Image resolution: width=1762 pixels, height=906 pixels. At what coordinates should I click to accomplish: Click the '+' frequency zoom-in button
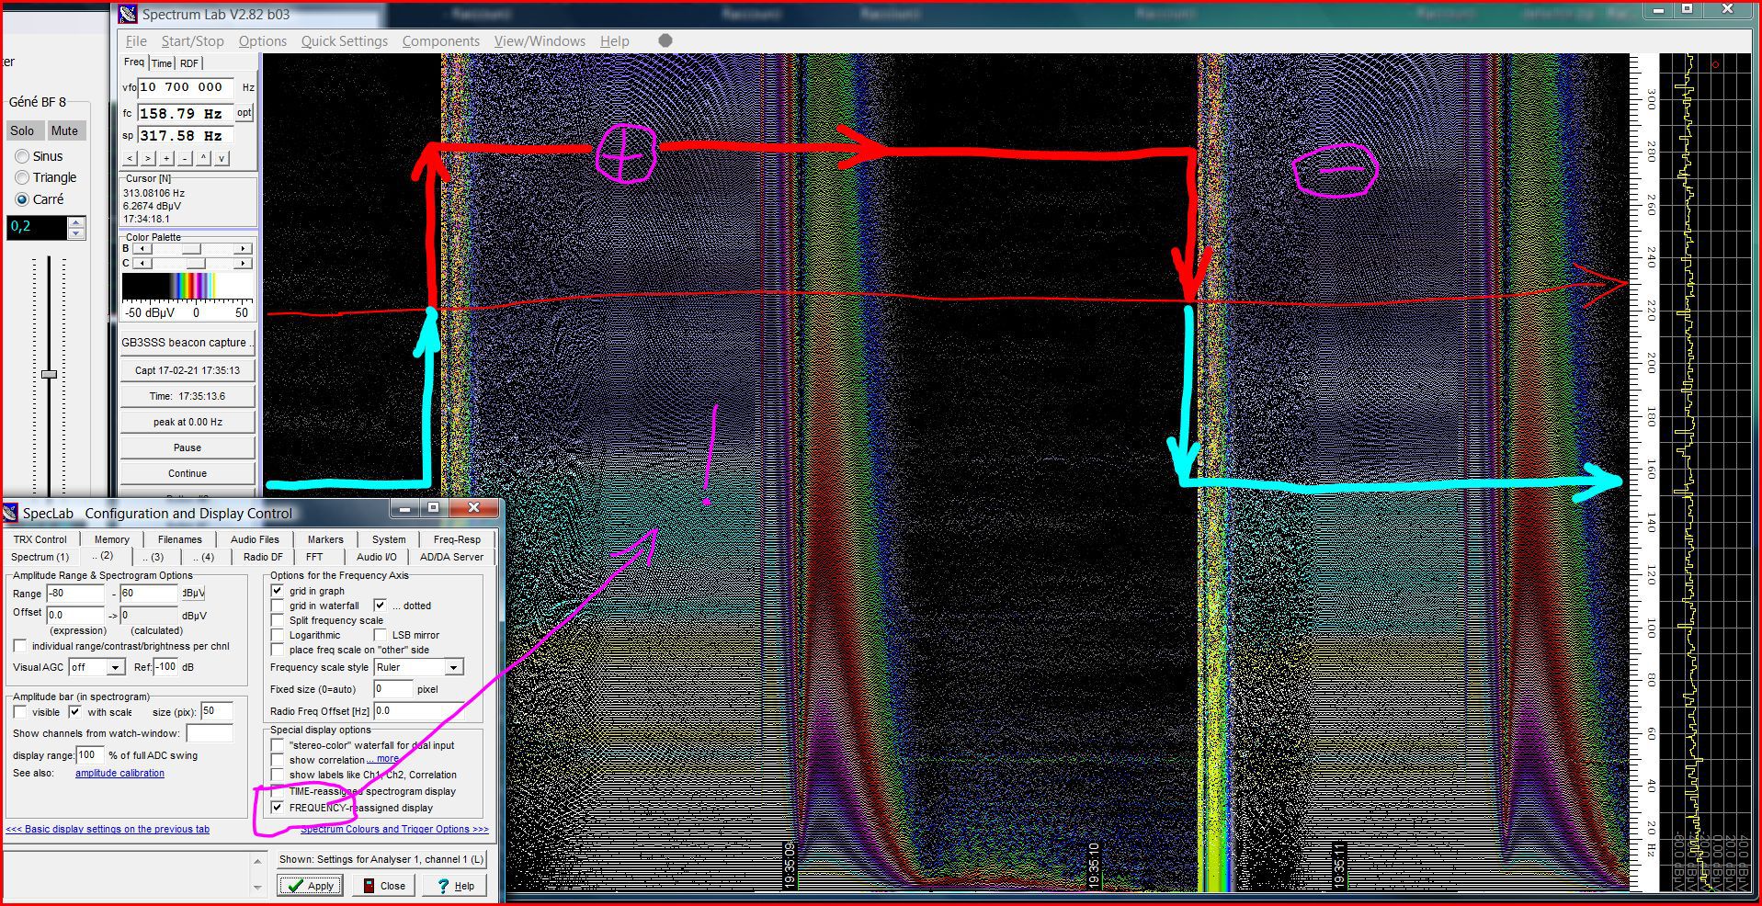point(166,158)
